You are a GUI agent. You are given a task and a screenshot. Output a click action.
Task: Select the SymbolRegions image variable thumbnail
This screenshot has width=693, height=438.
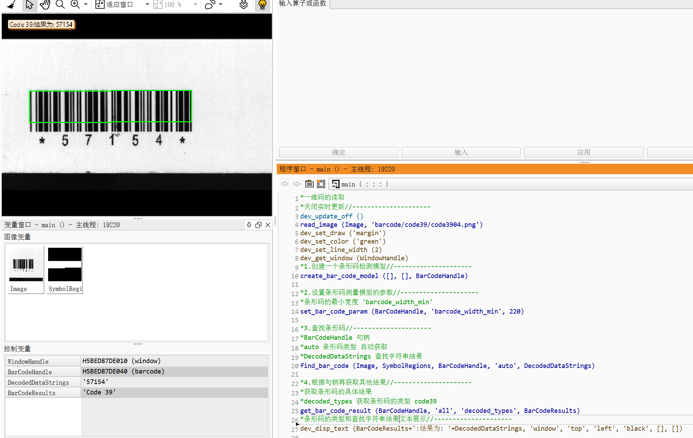tap(65, 269)
